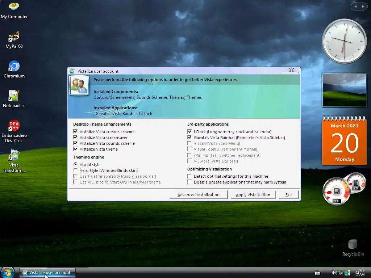Click the CPU meter gauge gadget
The width and height of the screenshot is (371, 278).
coord(336,191)
